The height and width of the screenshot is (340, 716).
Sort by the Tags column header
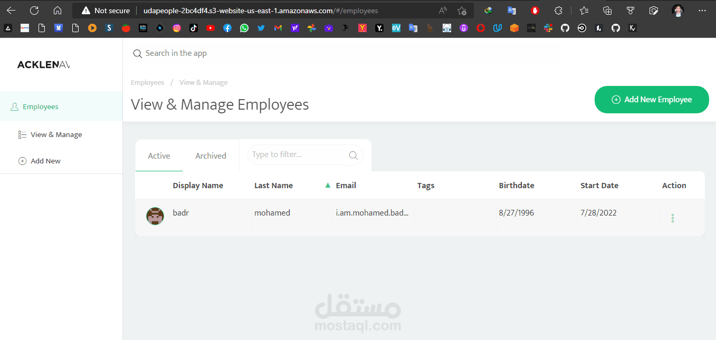coord(426,186)
